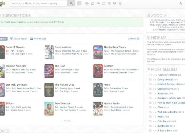Viewport: 185px width, 133px height.
Task: Click the icon next to MOST SEEDED
Action: pos(149,69)
